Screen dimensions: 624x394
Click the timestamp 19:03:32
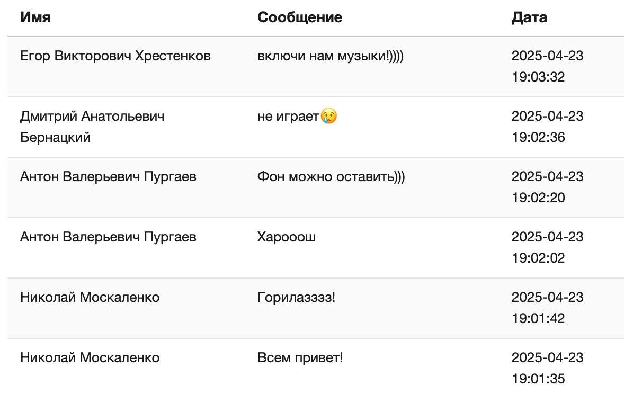[538, 77]
